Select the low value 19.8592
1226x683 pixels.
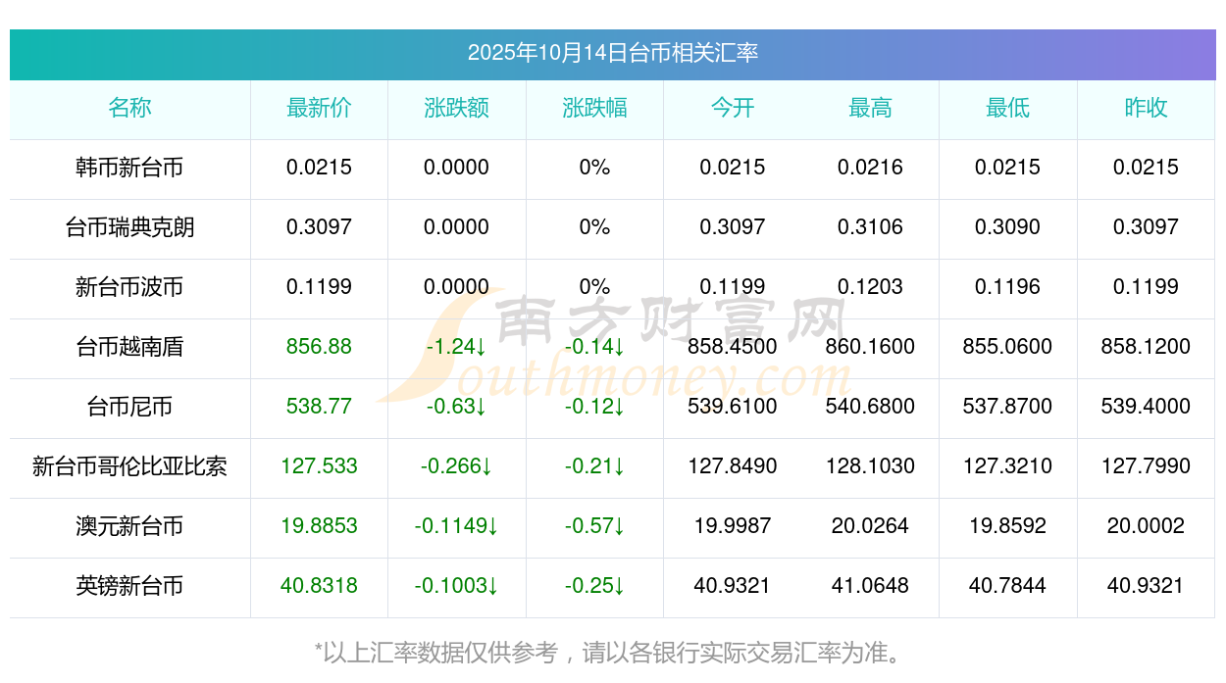pyautogui.click(x=1007, y=526)
